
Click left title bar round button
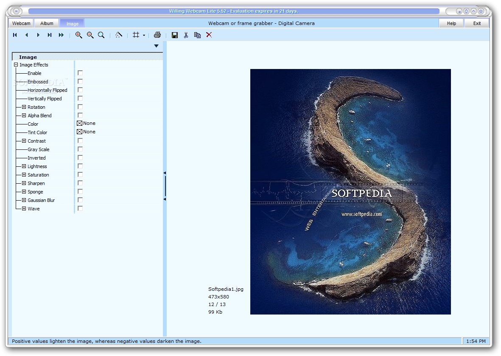(16, 11)
